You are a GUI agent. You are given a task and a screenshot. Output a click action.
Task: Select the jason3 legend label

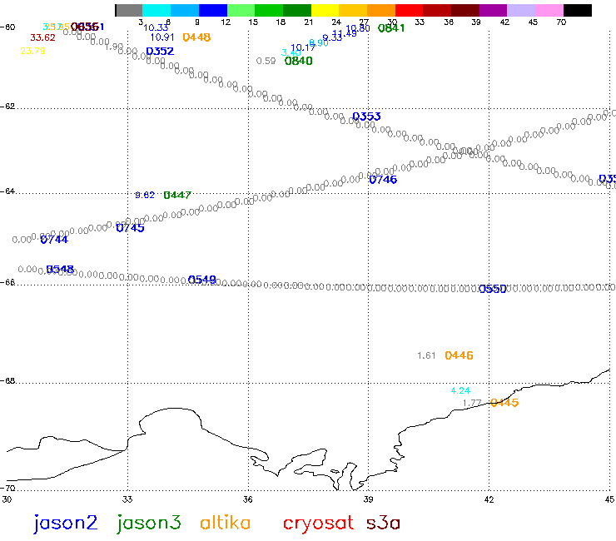coord(148,524)
